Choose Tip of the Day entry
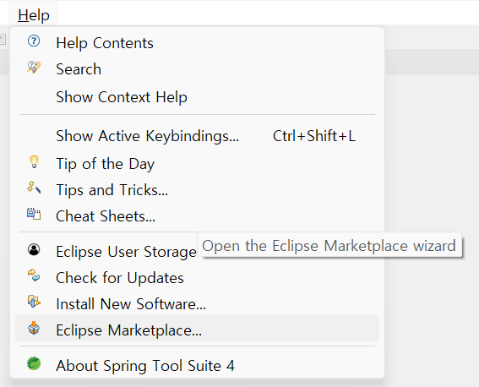479x387 pixels. 198,164
